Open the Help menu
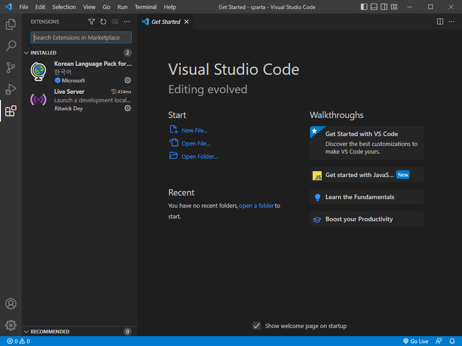The image size is (462, 346). 170,7
